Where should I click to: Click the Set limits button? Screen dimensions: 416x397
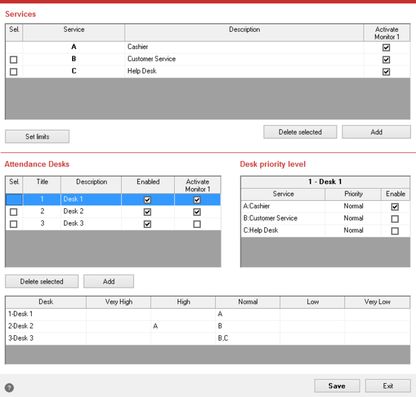[37, 137]
